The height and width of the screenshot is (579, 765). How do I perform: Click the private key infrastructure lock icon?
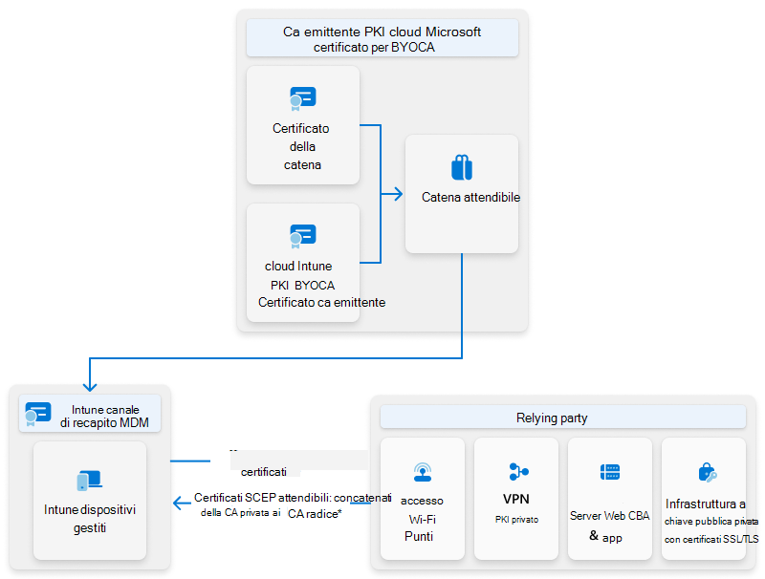click(707, 472)
